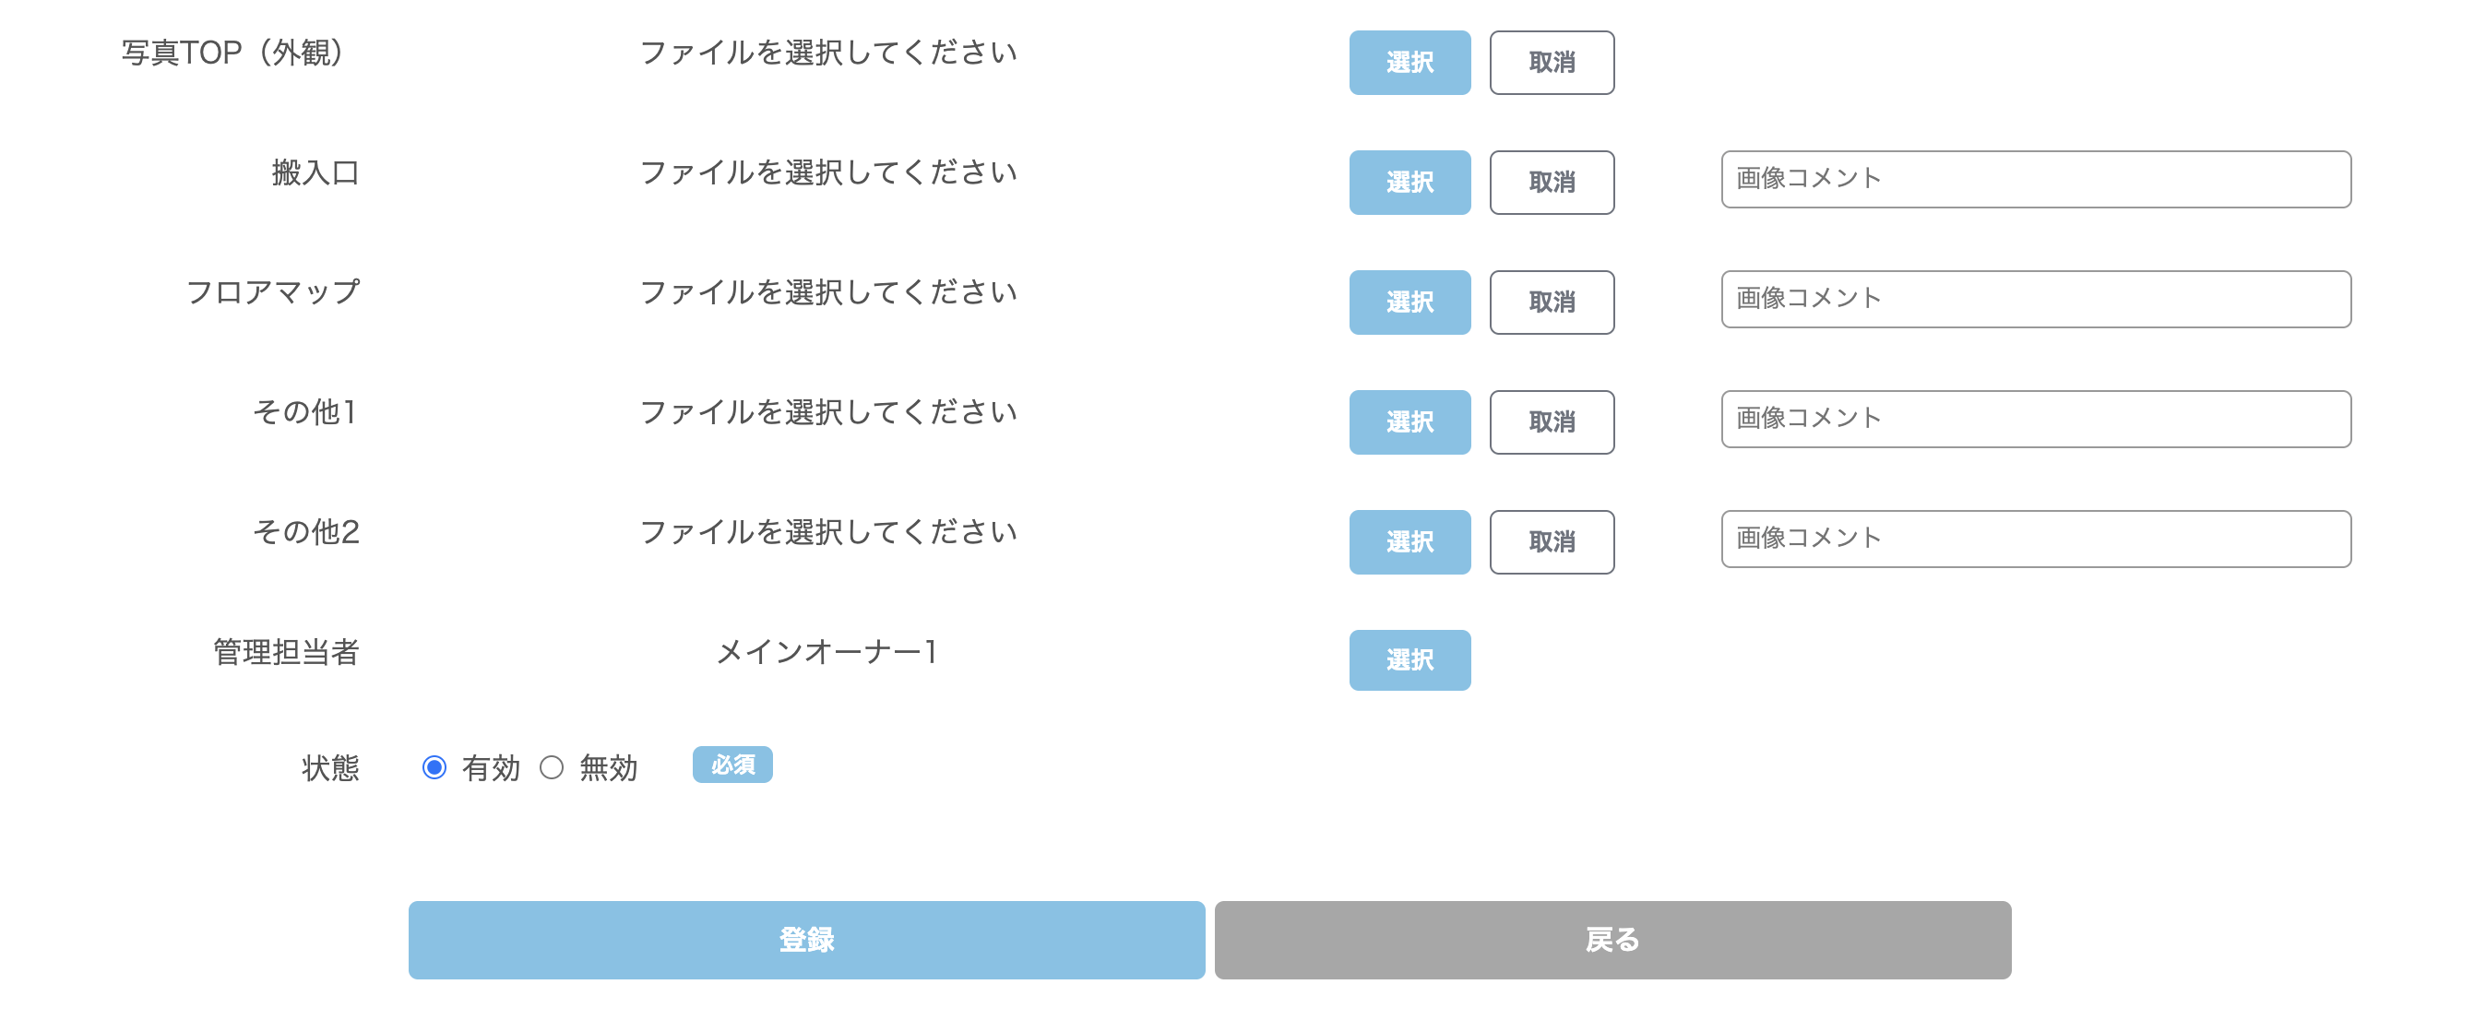Cancel the その他2 file selection
Image resolution: width=2474 pixels, height=1020 pixels.
coord(1551,542)
